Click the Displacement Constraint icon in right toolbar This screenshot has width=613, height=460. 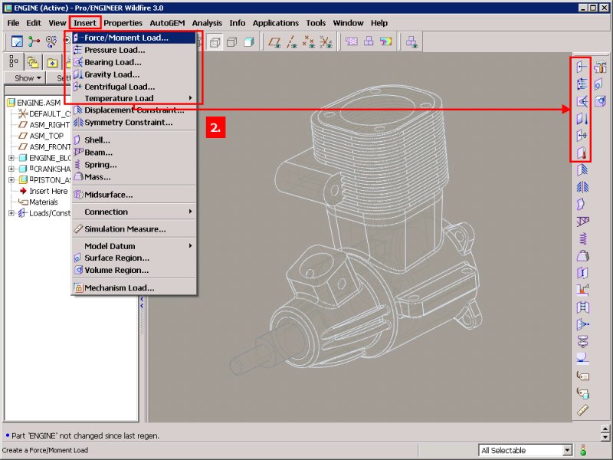click(582, 169)
